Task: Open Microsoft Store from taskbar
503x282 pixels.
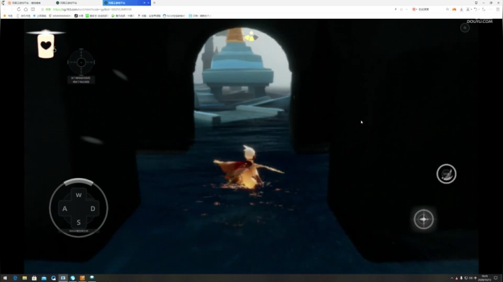Action: [34, 278]
